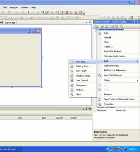
Task: Click the Redo toolbar icon
Action: pos(10,12)
